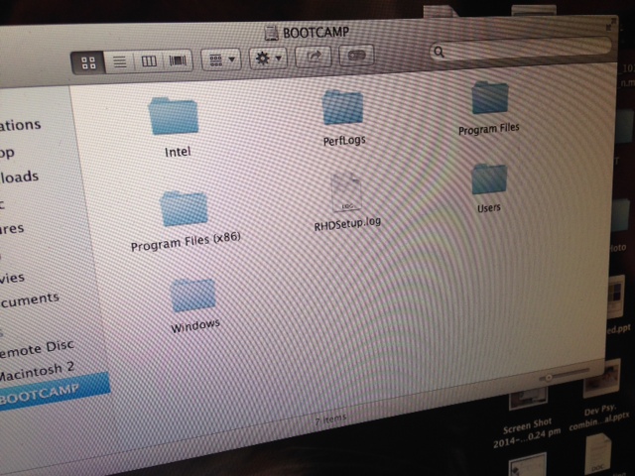Select the Program Files folder icon

(489, 97)
